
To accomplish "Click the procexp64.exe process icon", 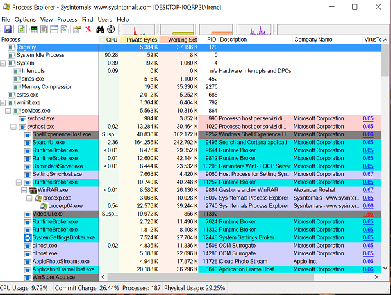I will point(44,206).
